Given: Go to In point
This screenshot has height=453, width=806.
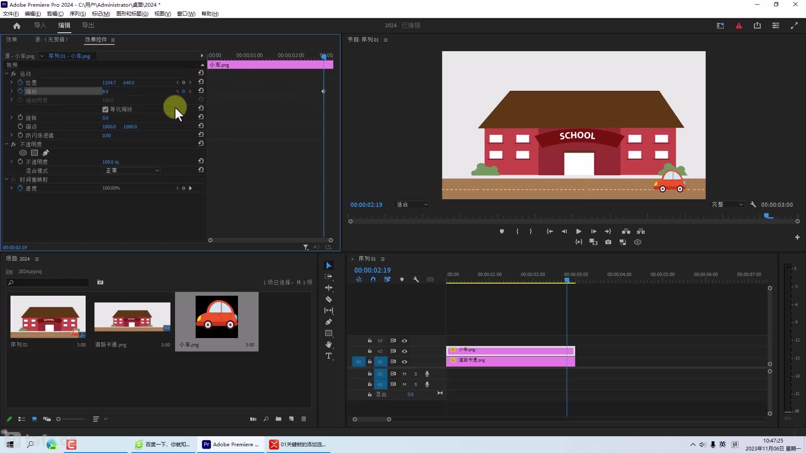Looking at the screenshot, I should point(550,232).
